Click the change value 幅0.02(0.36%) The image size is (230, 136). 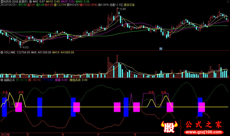click(88, 5)
